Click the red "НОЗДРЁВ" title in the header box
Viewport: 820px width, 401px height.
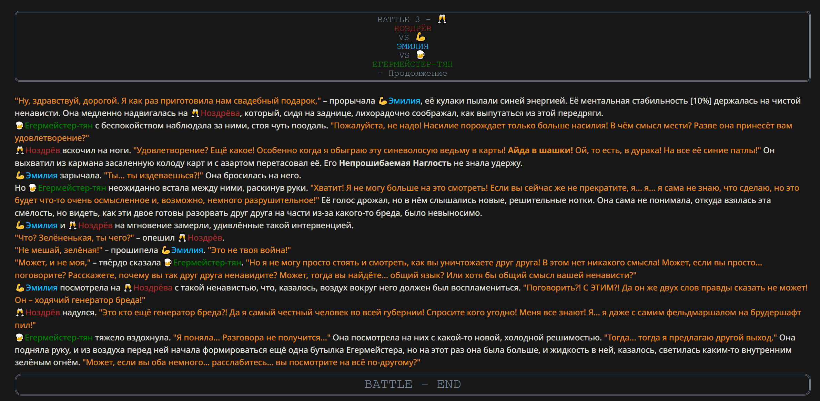coord(413,28)
